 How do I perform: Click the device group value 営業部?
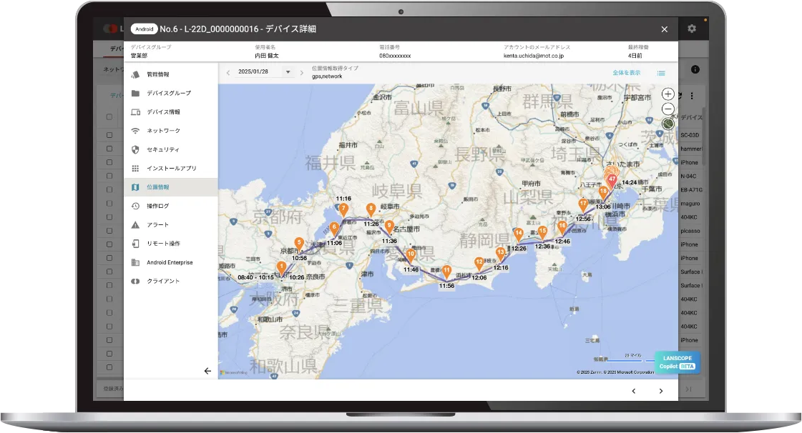139,56
